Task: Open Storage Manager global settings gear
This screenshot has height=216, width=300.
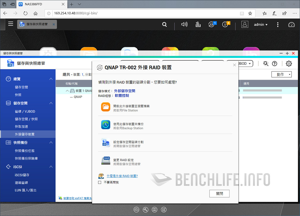Action: pyautogui.click(x=289, y=64)
